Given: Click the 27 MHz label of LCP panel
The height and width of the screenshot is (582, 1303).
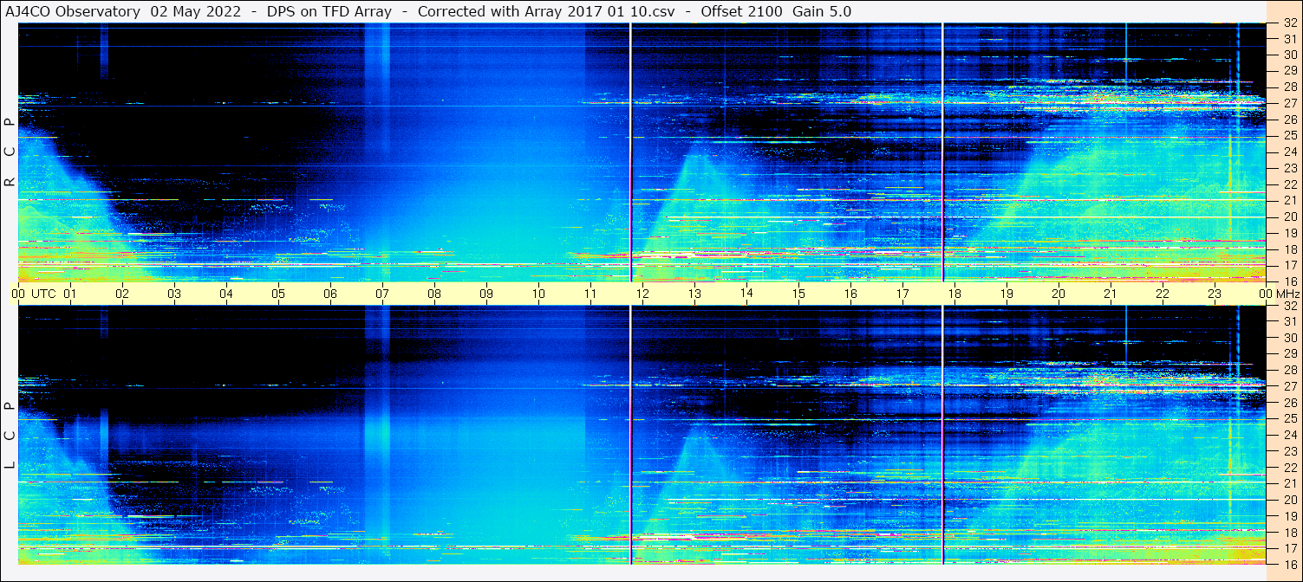Looking at the screenshot, I should (1289, 386).
